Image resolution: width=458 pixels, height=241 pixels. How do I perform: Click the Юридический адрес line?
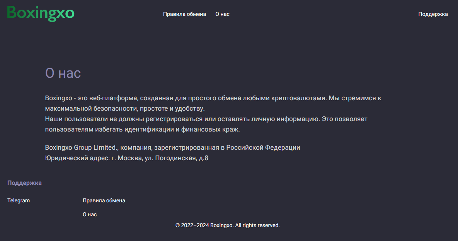point(126,158)
